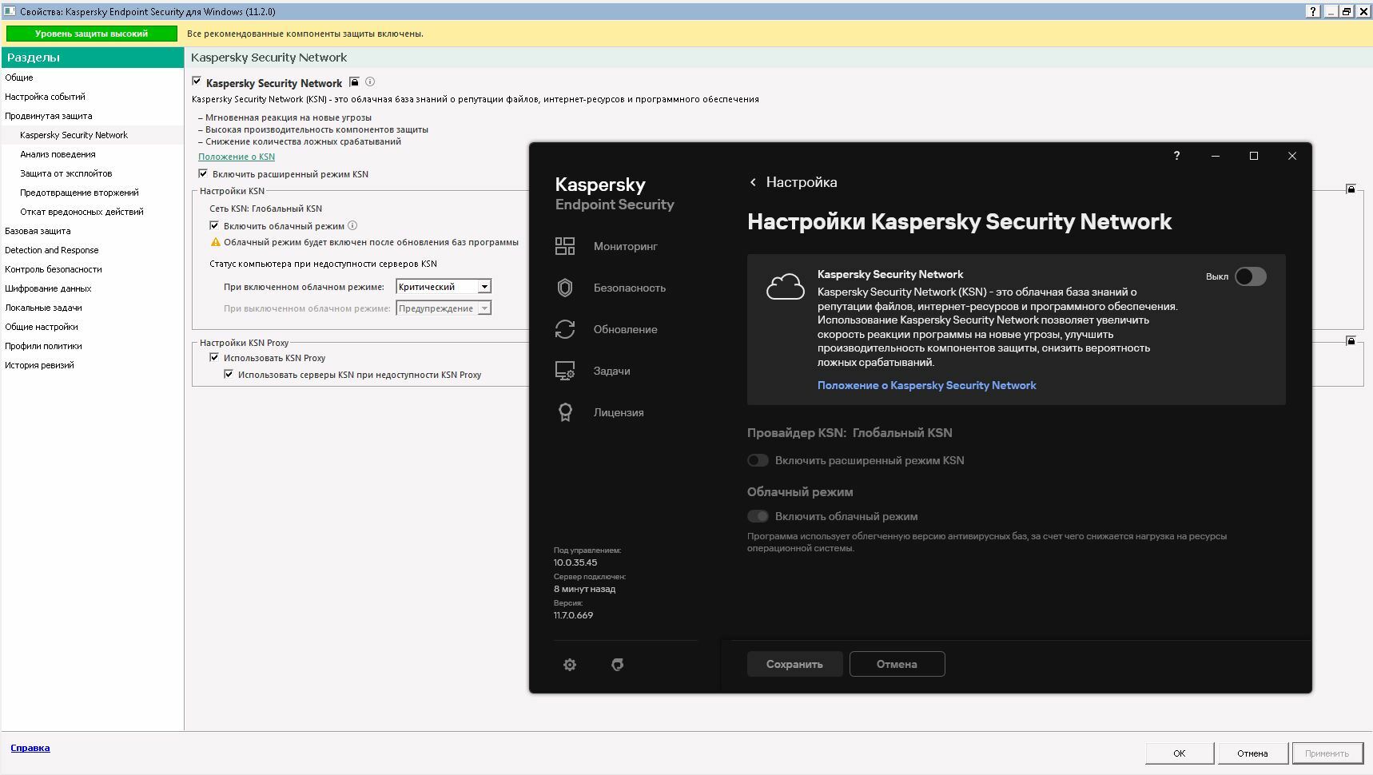Toggle Включить облачный режим checkbox in policy
This screenshot has height=775, width=1373.
214,225
